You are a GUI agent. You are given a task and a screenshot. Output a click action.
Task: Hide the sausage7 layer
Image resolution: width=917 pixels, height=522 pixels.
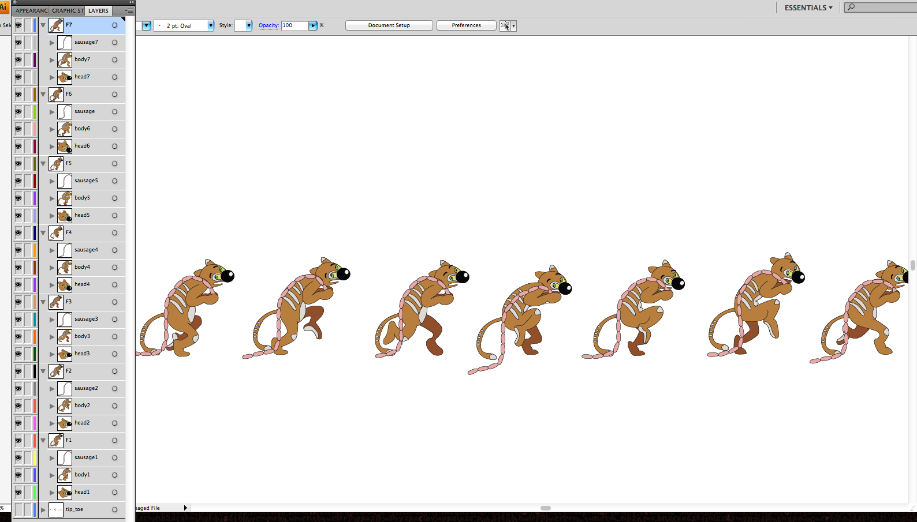coord(18,43)
